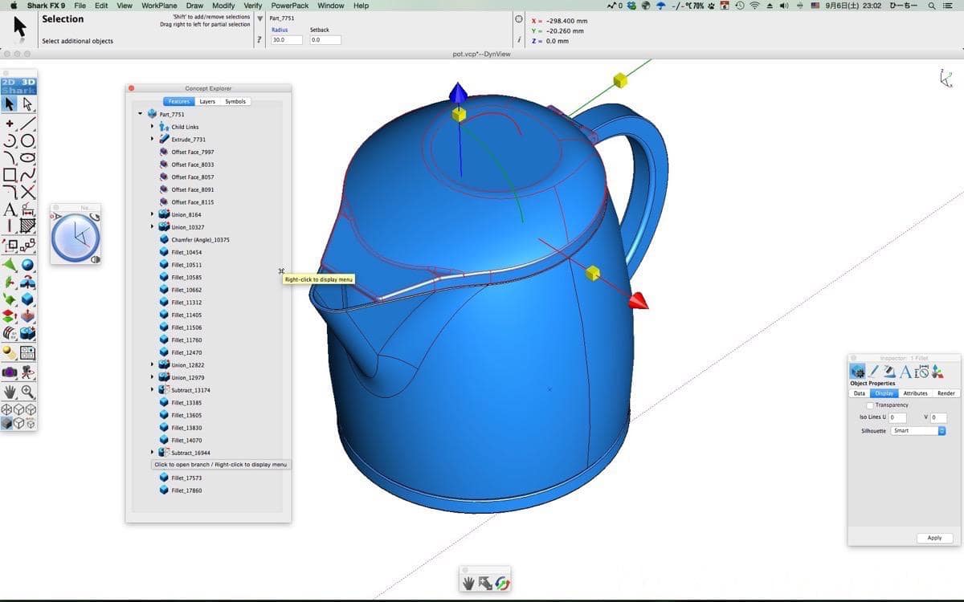Switch the toolbox to 2D mode
The image size is (964, 602).
[x=9, y=82]
